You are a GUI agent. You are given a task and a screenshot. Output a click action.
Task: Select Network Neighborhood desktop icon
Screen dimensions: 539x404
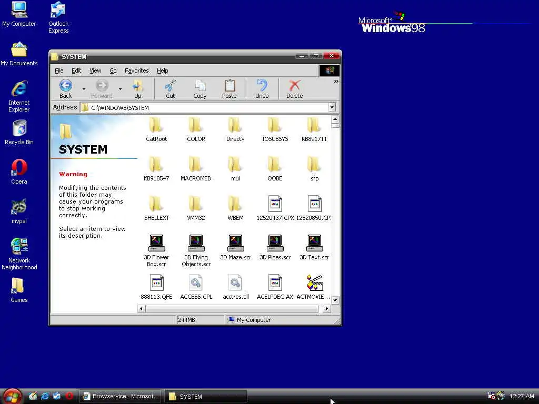(x=19, y=254)
